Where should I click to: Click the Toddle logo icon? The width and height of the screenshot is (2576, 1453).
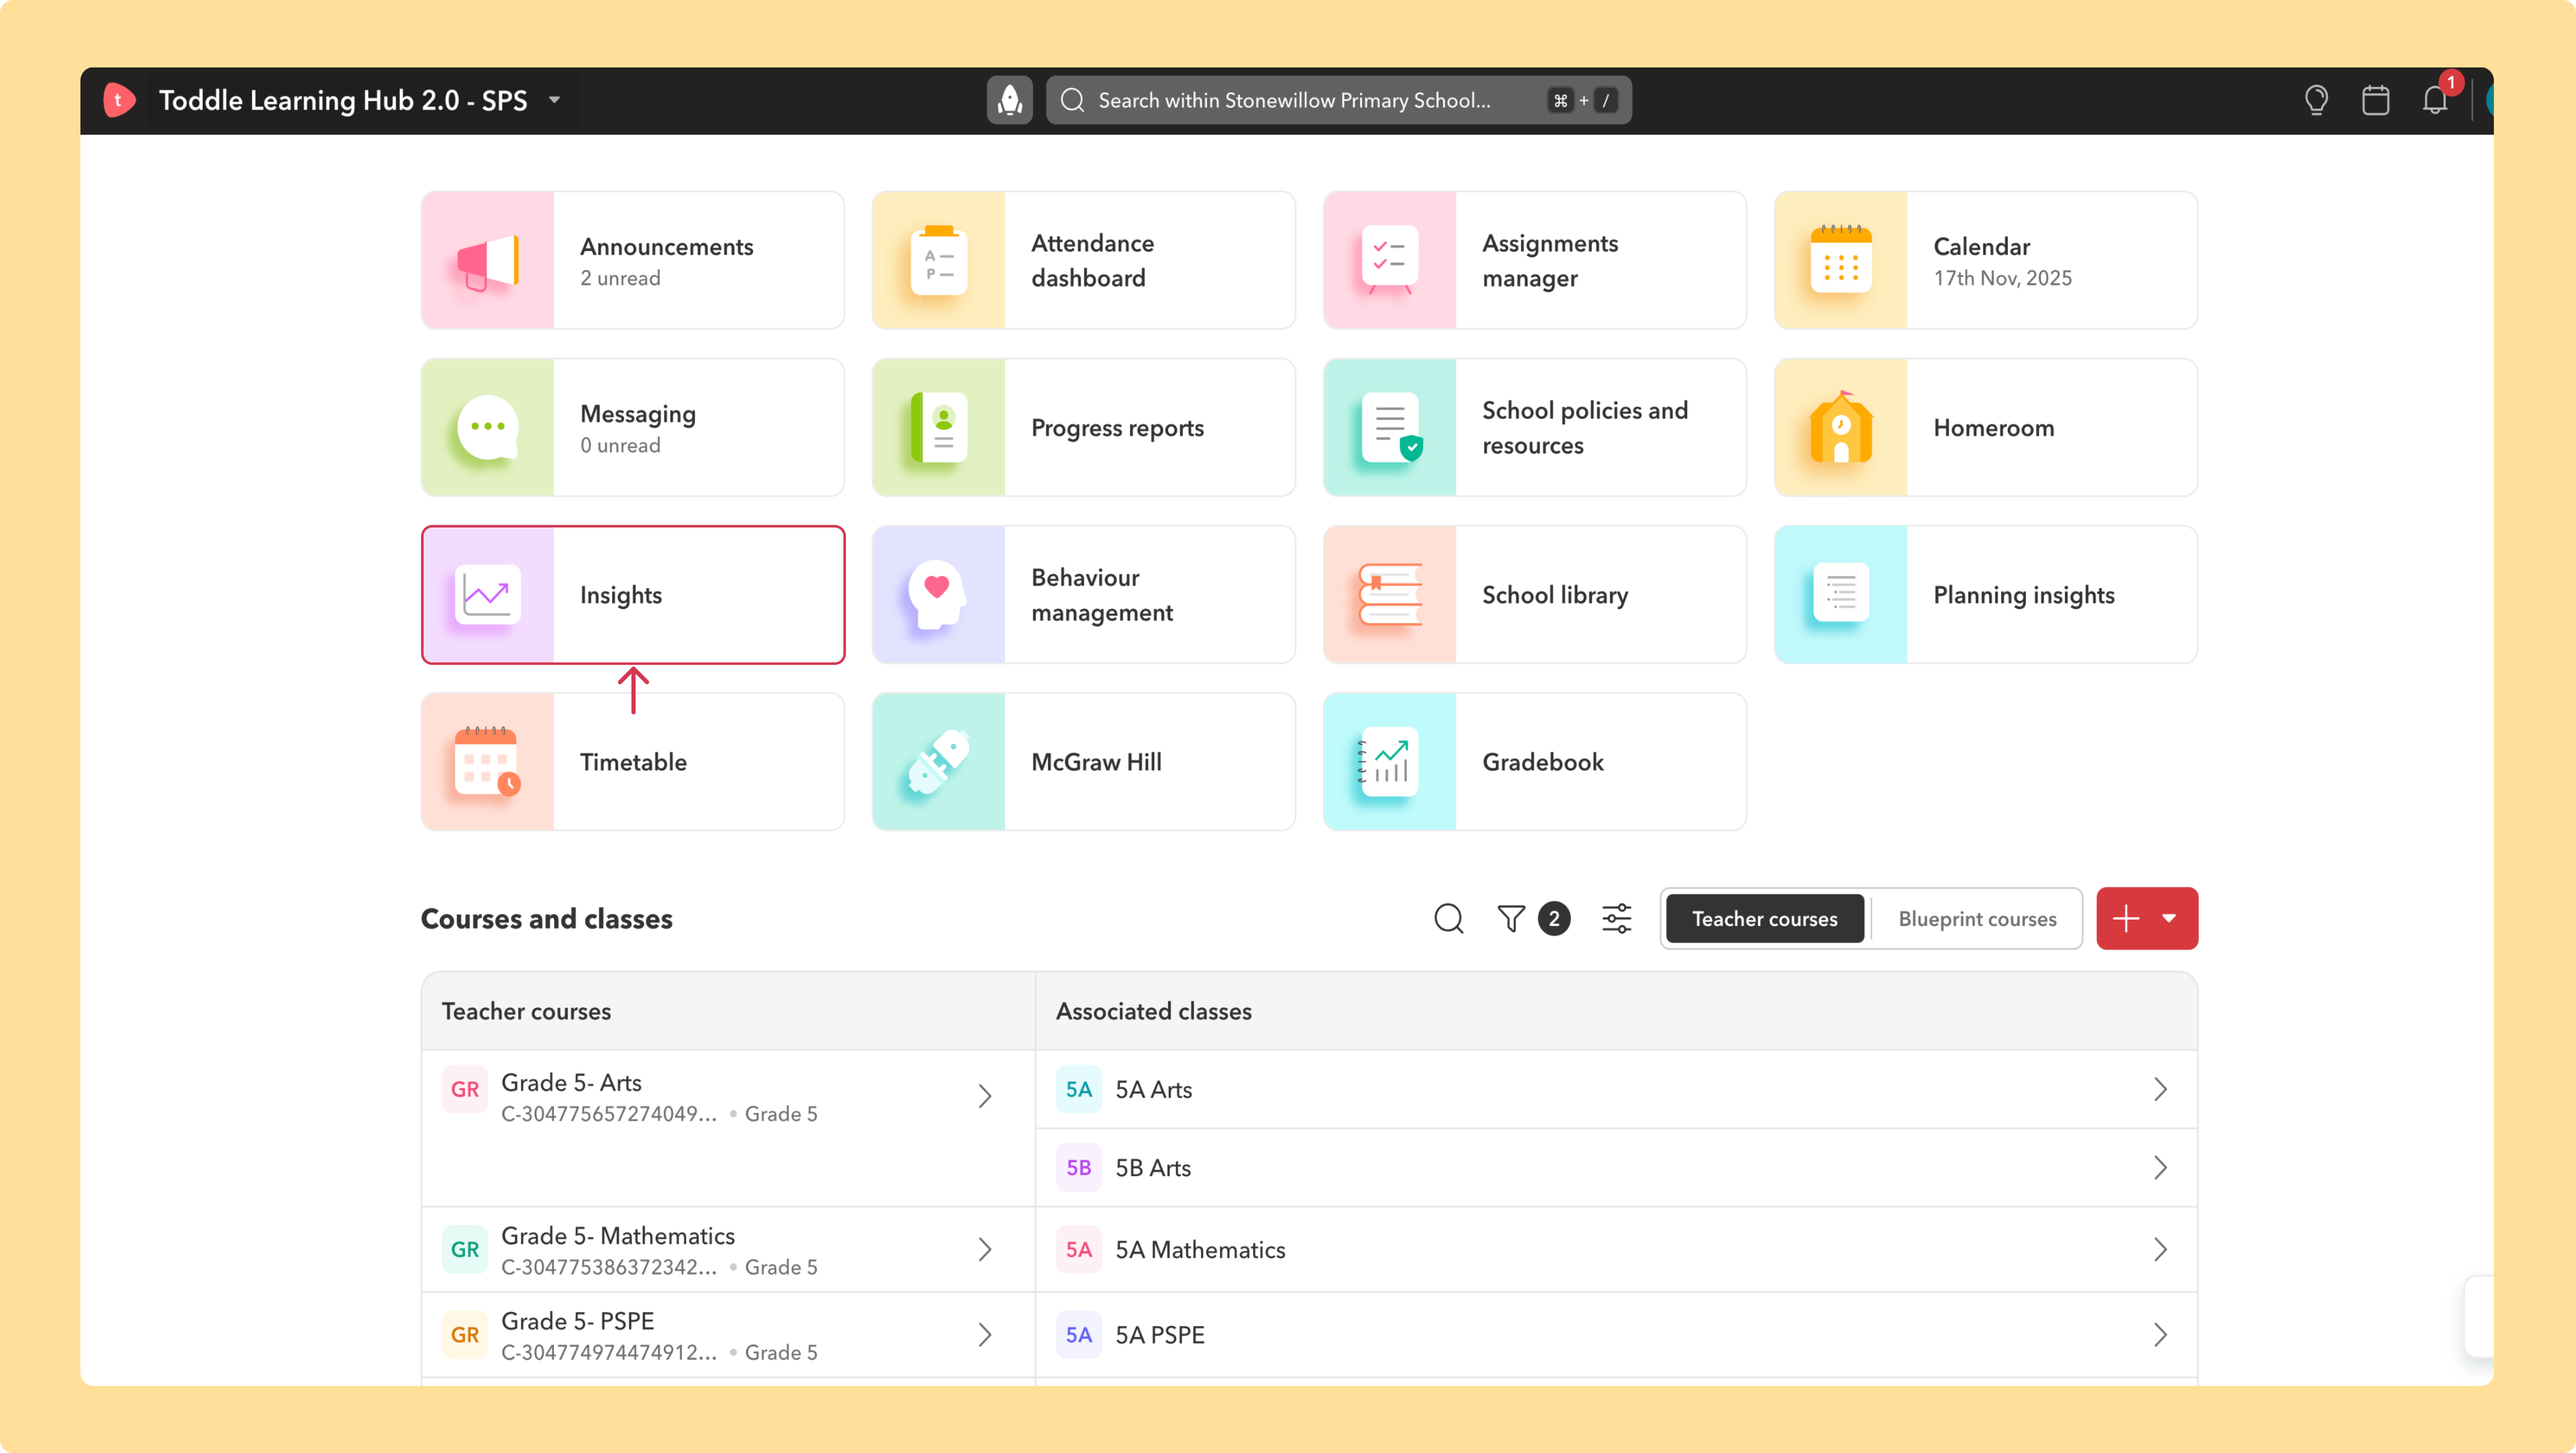click(x=119, y=100)
